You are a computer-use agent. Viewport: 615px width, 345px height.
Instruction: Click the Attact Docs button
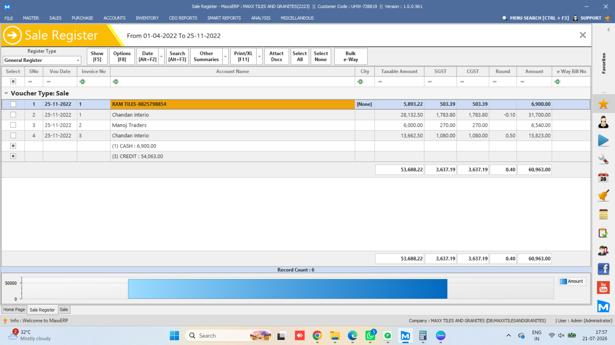[x=276, y=57]
